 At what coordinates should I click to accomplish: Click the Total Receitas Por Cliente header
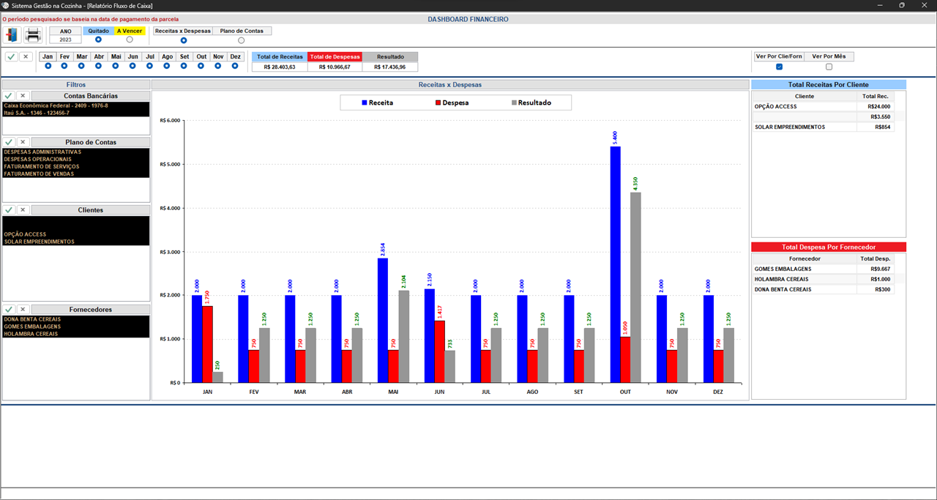[x=829, y=85]
